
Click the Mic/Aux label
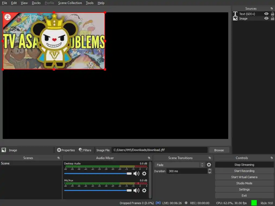68,180
